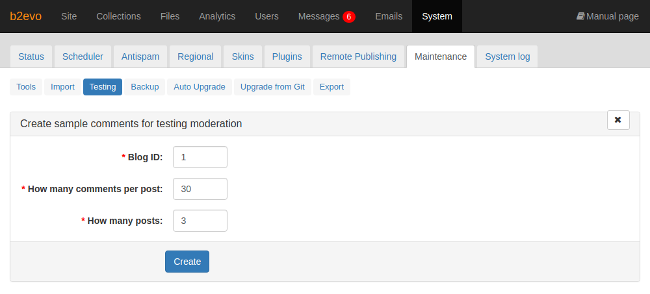Image resolution: width=650 pixels, height=294 pixels.
Task: Open the Import sub-tab
Action: coord(62,87)
